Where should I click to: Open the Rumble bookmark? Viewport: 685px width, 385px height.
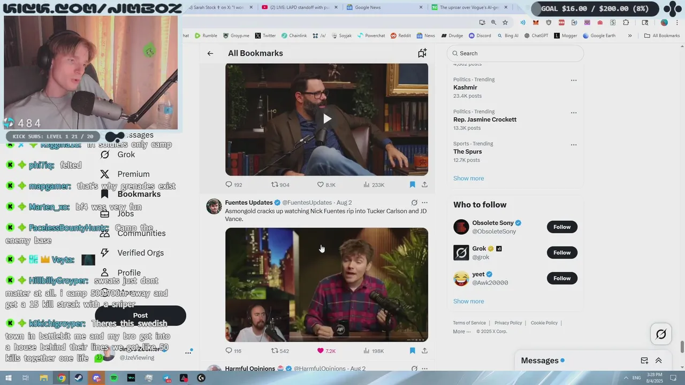click(x=206, y=36)
